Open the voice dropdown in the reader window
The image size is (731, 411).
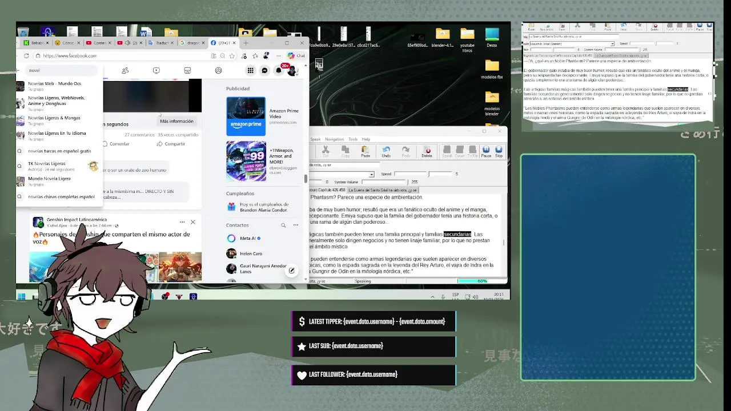pyautogui.click(x=371, y=174)
